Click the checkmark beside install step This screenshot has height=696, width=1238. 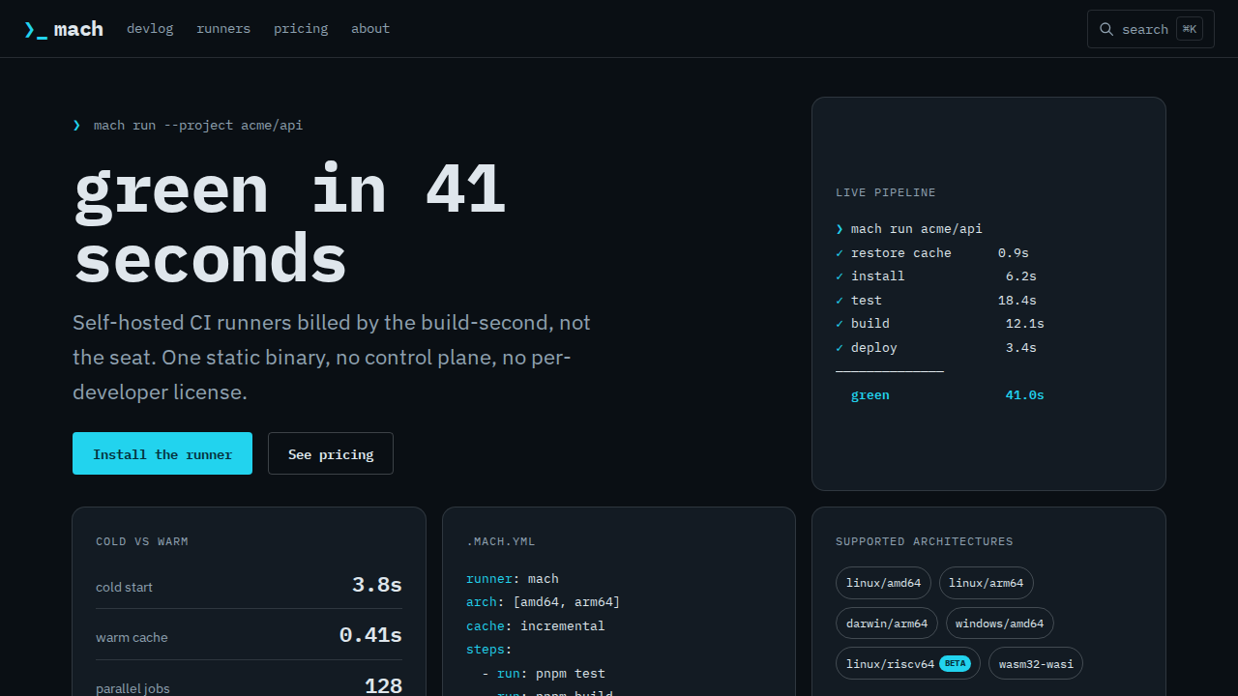(840, 276)
